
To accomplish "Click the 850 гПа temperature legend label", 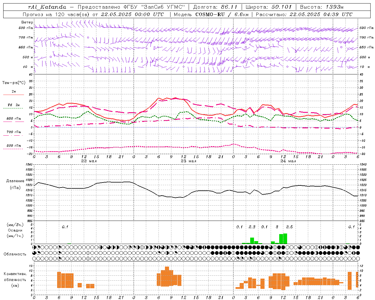I will click(14, 119).
